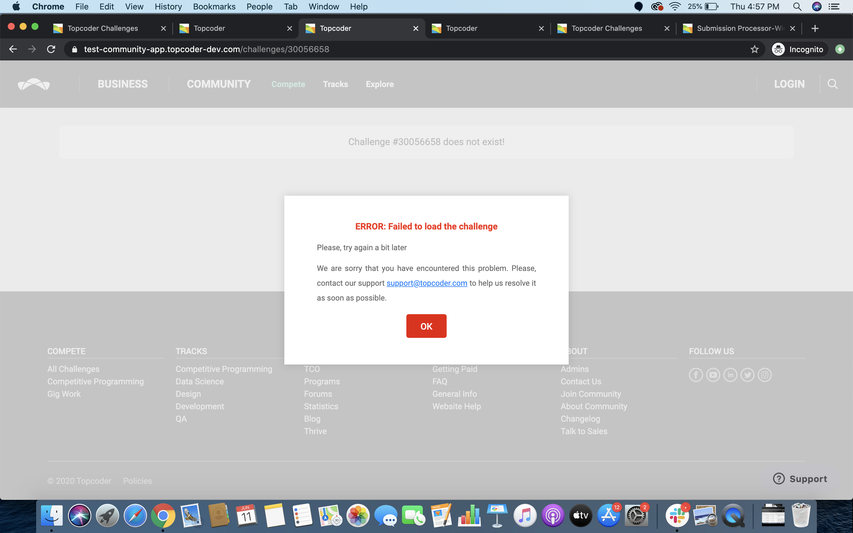This screenshot has width=853, height=533.
Task: Select Tracks navigation item
Action: coord(336,84)
